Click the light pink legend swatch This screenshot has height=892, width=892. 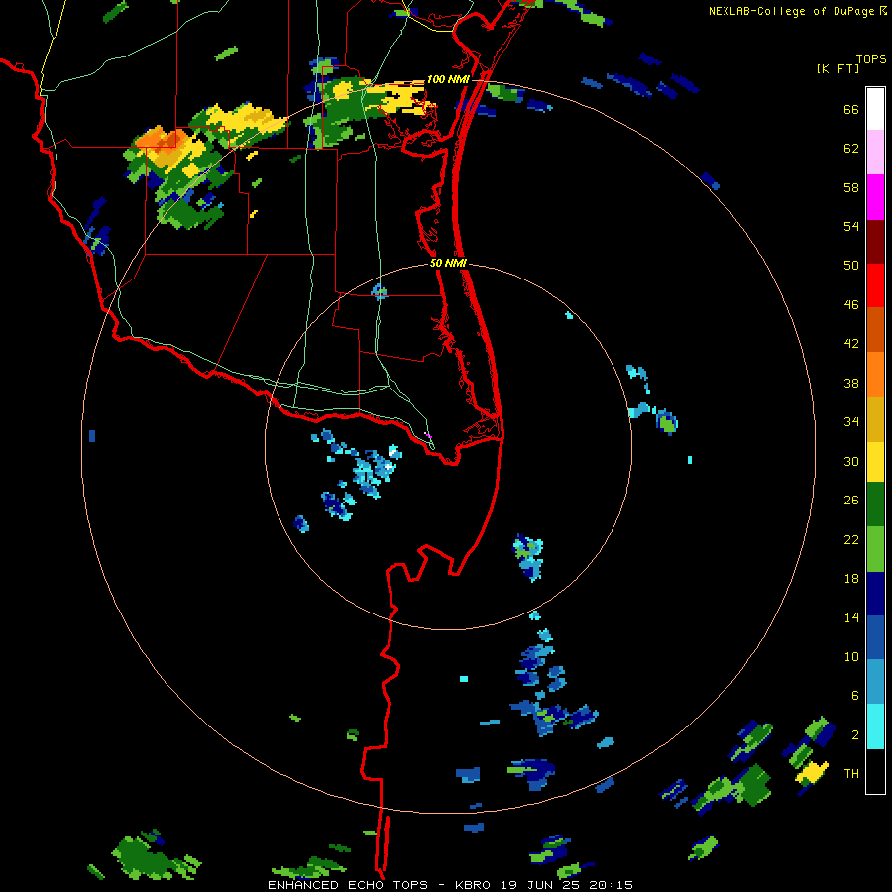(875, 153)
